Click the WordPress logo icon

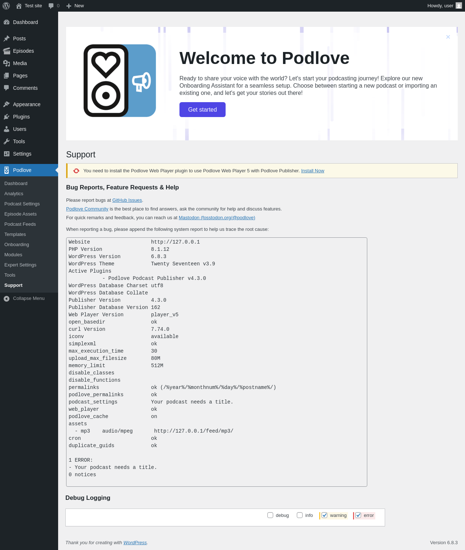(6, 6)
